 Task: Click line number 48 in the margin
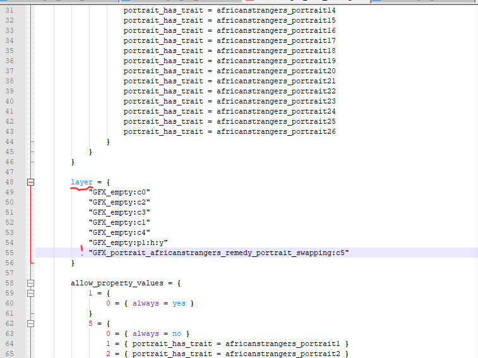coord(9,182)
